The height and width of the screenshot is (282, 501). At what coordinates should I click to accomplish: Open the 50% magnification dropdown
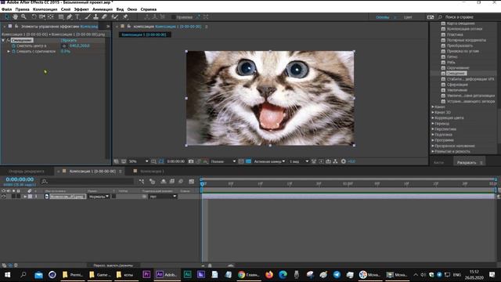point(139,161)
